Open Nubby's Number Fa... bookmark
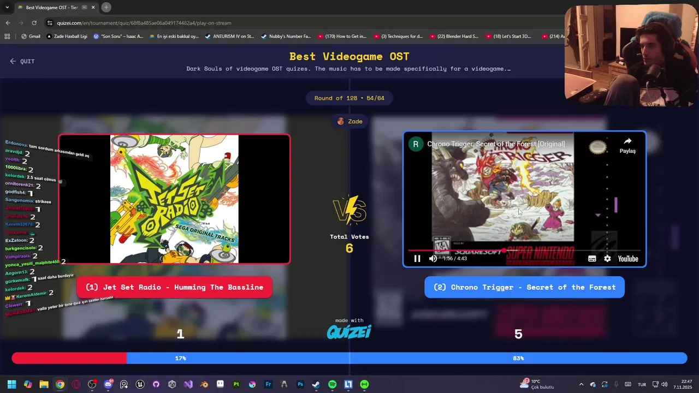Viewport: 699px width, 393px height. coord(286,36)
